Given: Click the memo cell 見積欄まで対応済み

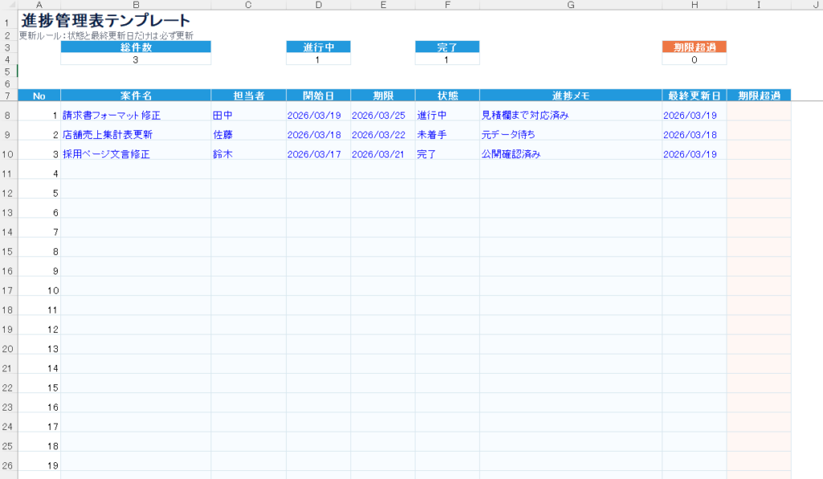Looking at the screenshot, I should click(525, 116).
